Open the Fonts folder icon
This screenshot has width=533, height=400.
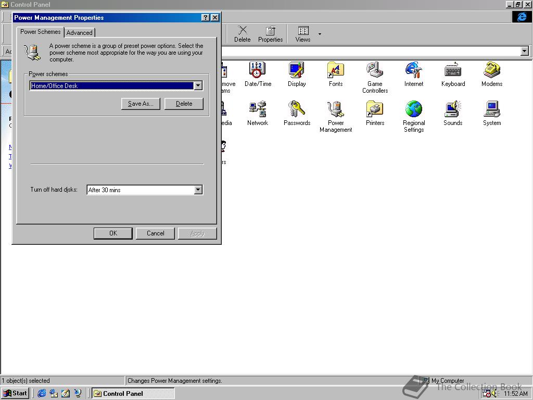pos(336,74)
